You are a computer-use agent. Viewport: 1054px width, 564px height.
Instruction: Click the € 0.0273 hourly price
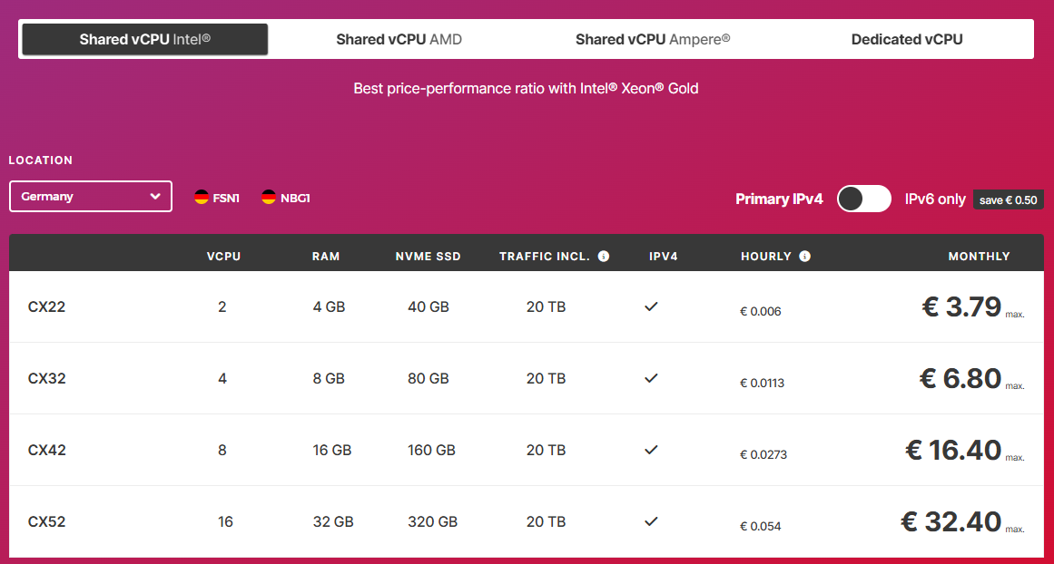[763, 454]
